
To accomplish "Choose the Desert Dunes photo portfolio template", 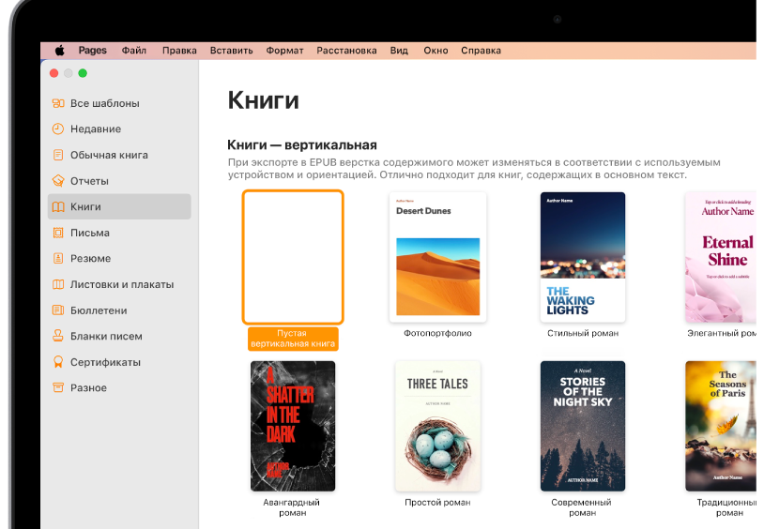I will pos(437,257).
